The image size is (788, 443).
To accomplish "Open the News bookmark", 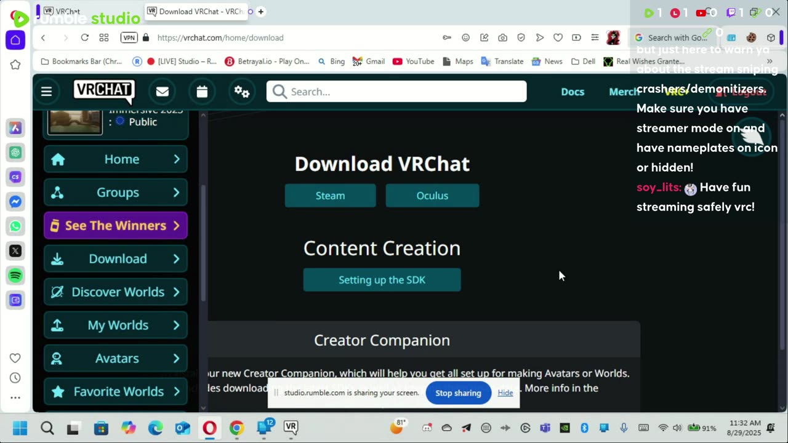I will click(x=547, y=62).
